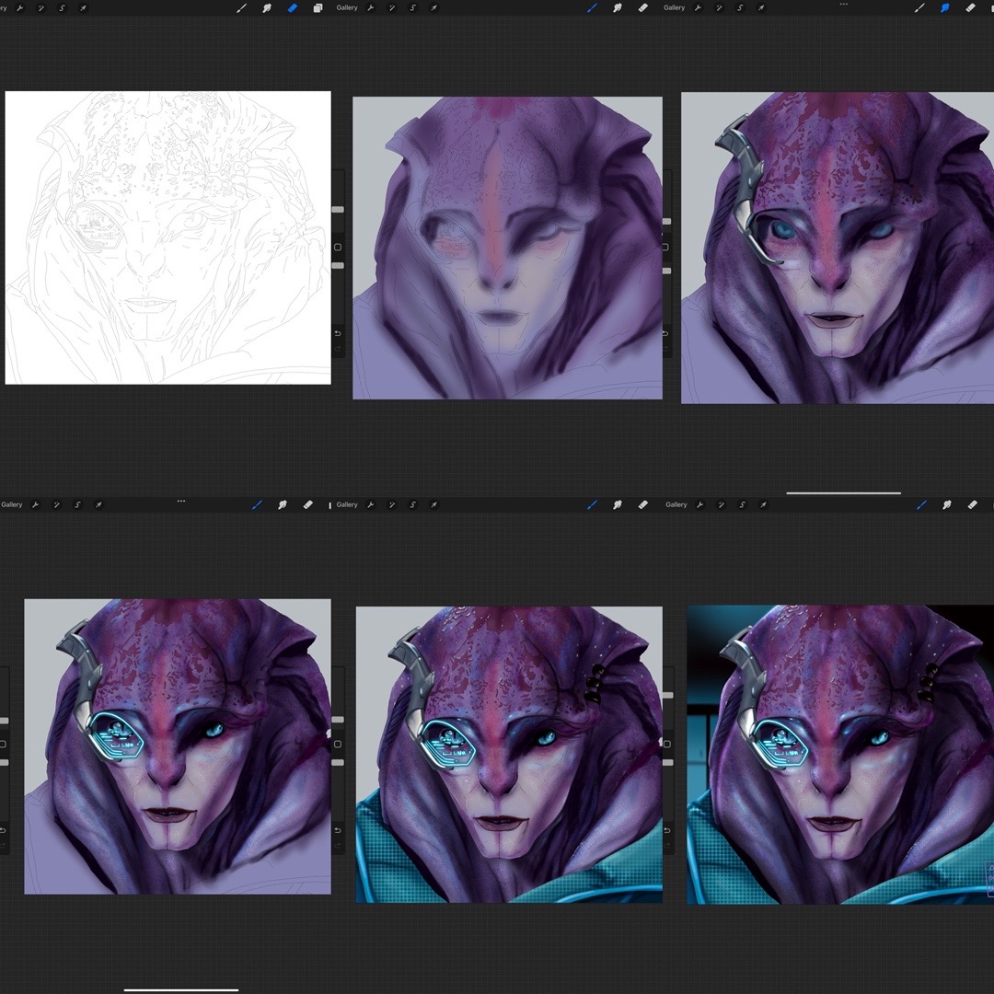The height and width of the screenshot is (994, 994).
Task: Open Actions wrench in line-sketch panel
Action: point(20,8)
